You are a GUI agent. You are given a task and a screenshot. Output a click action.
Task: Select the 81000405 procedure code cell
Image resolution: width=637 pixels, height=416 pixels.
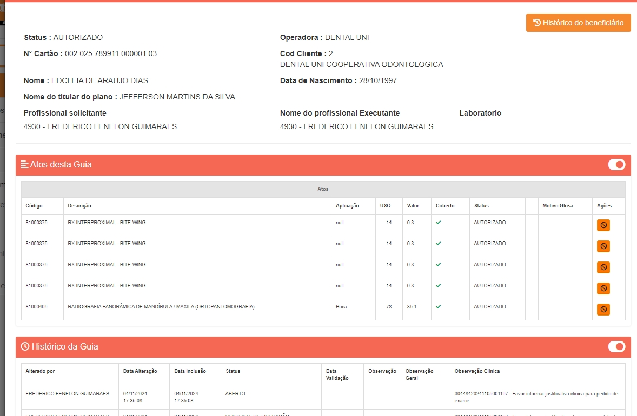click(x=36, y=307)
